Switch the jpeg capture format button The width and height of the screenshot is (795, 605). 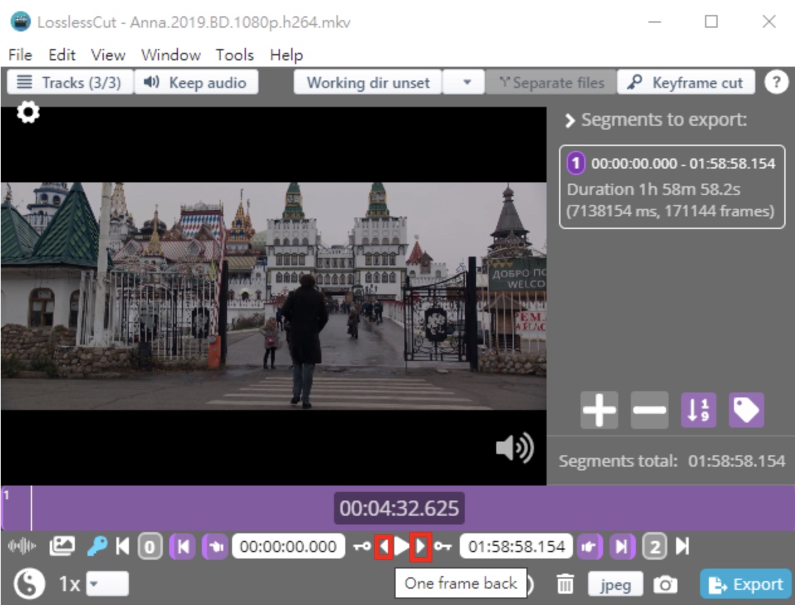pyautogui.click(x=615, y=584)
